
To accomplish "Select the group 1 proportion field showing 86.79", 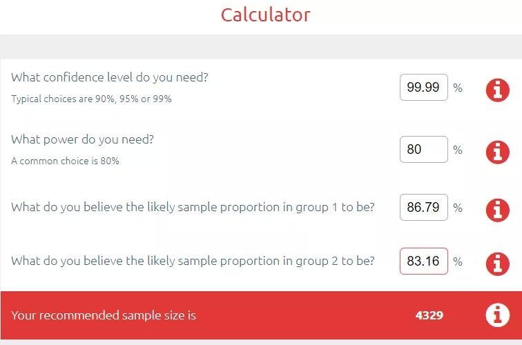I will pos(423,207).
